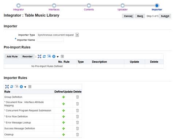Screen dimensions: 173x140
Task: Click the 'Group Definition' rule text
Action: pyautogui.click(x=13, y=97)
